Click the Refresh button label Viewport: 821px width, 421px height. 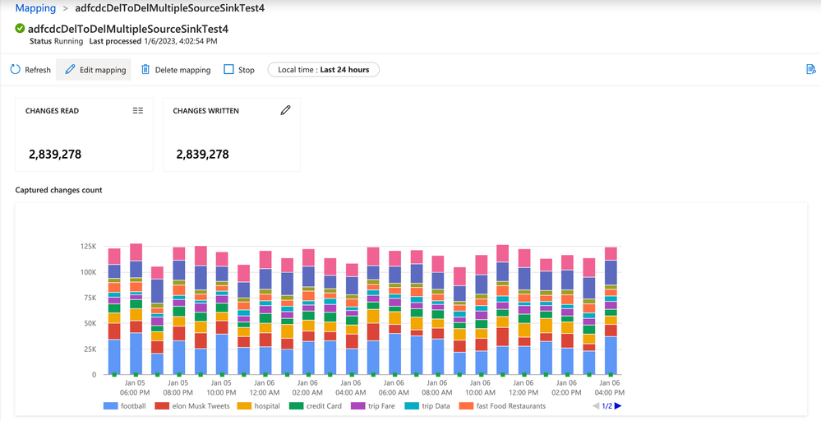(38, 70)
